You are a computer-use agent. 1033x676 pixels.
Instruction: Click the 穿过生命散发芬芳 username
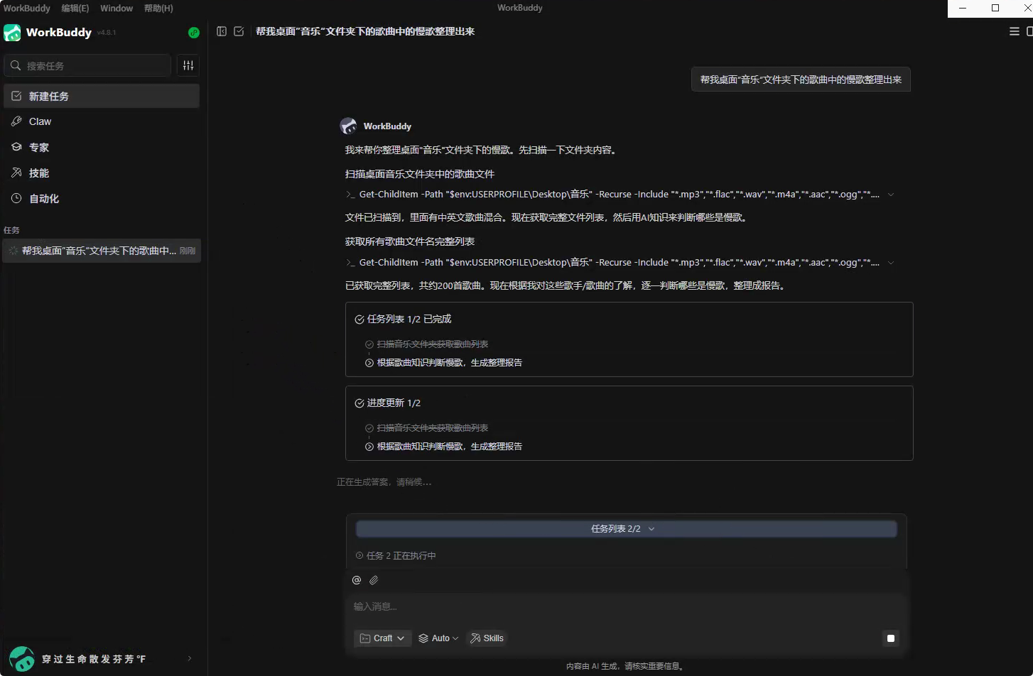pyautogui.click(x=94, y=659)
